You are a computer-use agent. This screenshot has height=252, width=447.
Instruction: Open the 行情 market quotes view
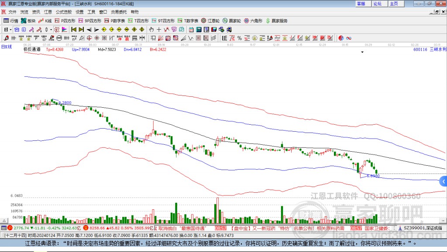10,21
